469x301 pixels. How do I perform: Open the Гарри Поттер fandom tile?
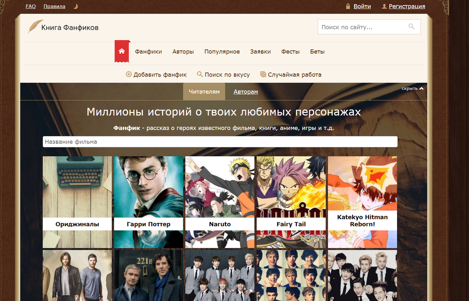tap(149, 202)
